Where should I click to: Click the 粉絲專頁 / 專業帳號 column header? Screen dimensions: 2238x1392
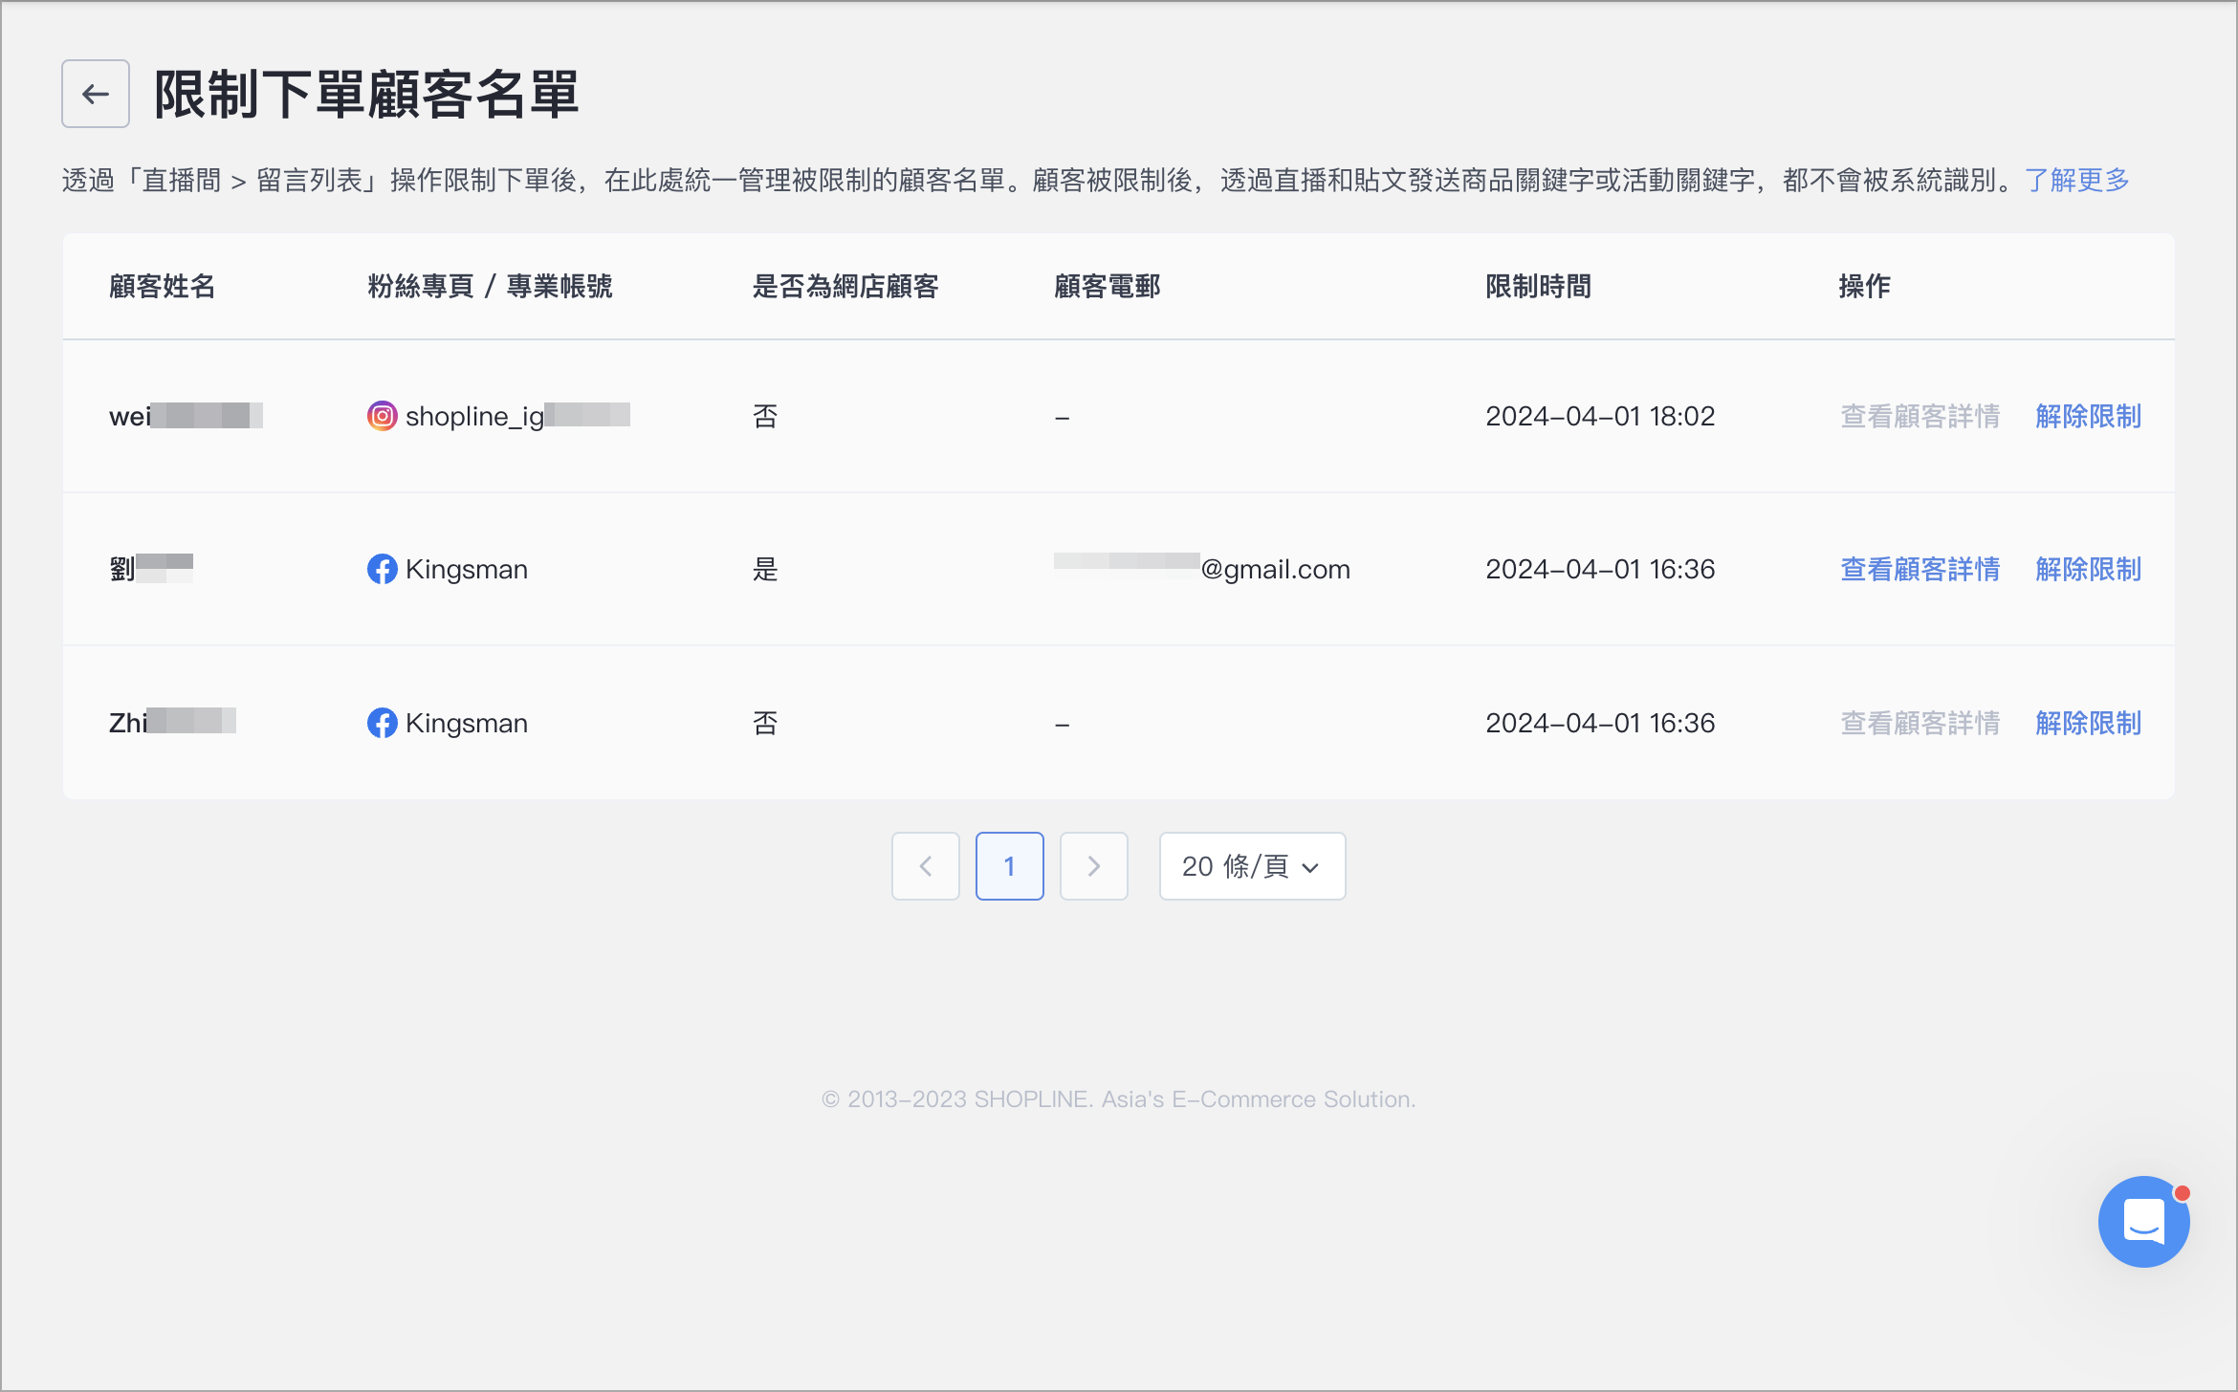[x=490, y=286]
